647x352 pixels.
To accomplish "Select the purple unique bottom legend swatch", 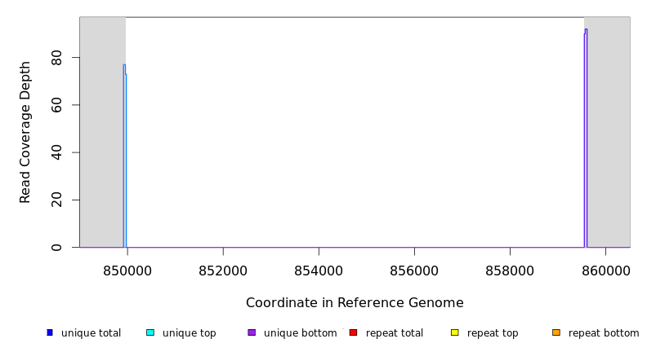I will point(252,332).
